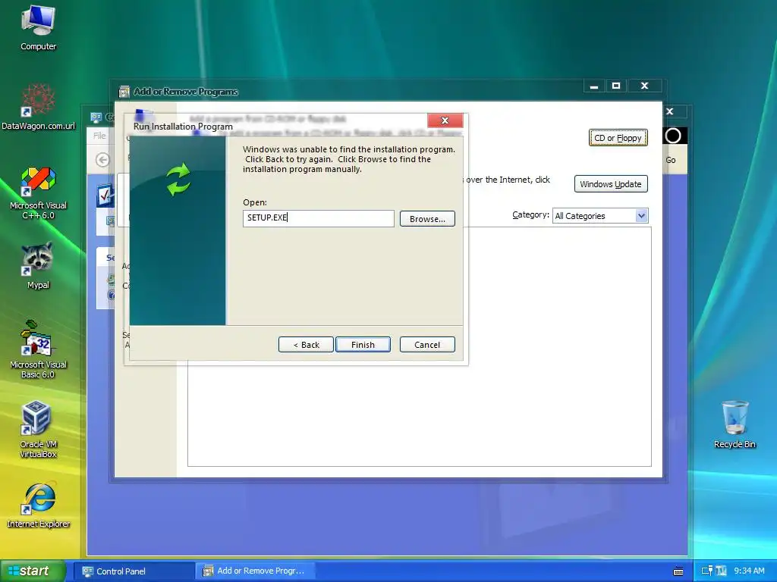The height and width of the screenshot is (582, 777).
Task: Click the Add or Remove Programs title icon
Action: tap(124, 92)
